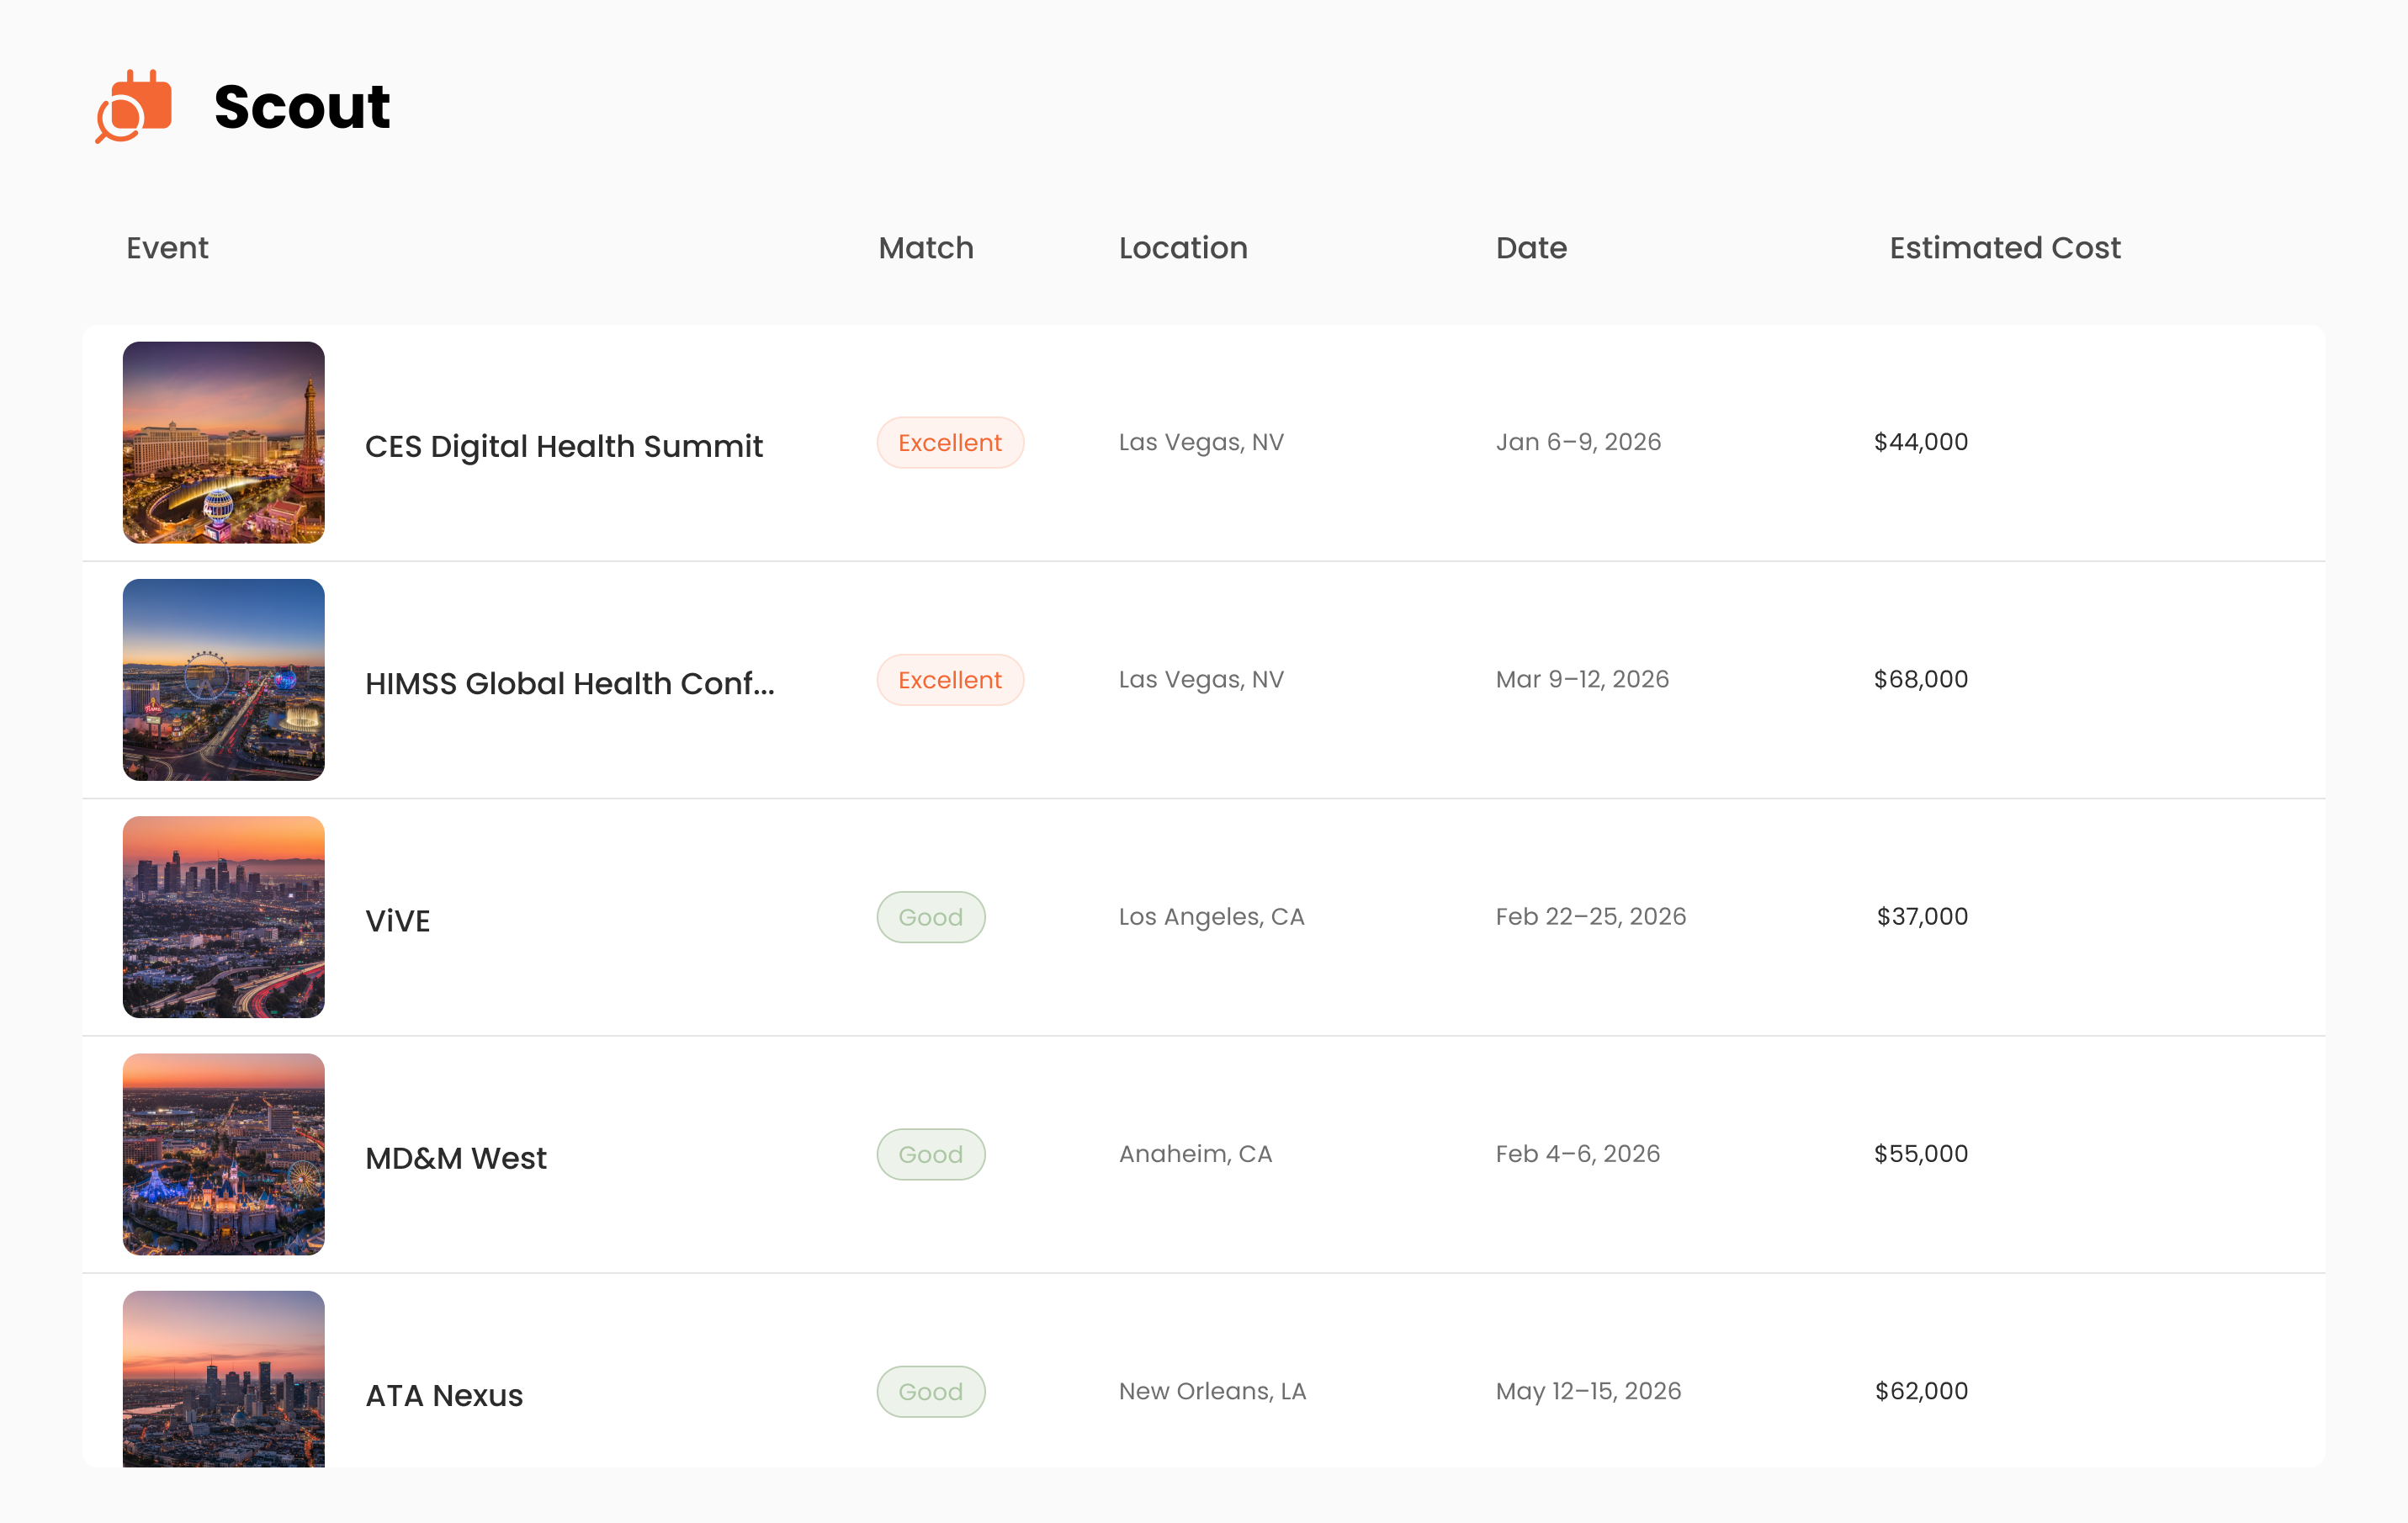Select the ViVE Los Angeles thumbnail image

[223, 916]
